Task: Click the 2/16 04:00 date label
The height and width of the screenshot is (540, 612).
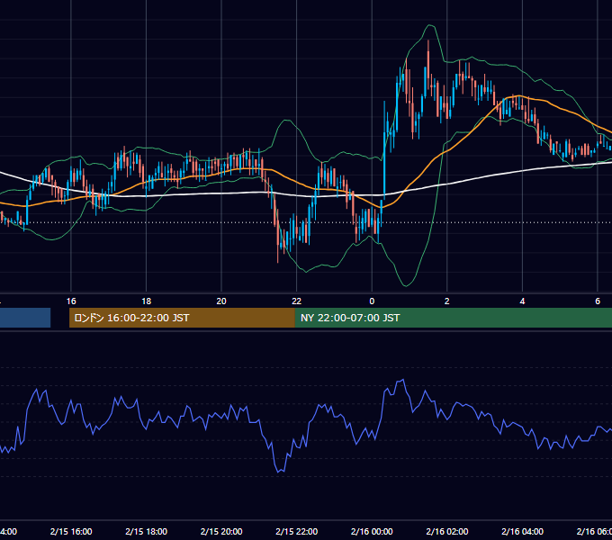Action: pos(522,531)
